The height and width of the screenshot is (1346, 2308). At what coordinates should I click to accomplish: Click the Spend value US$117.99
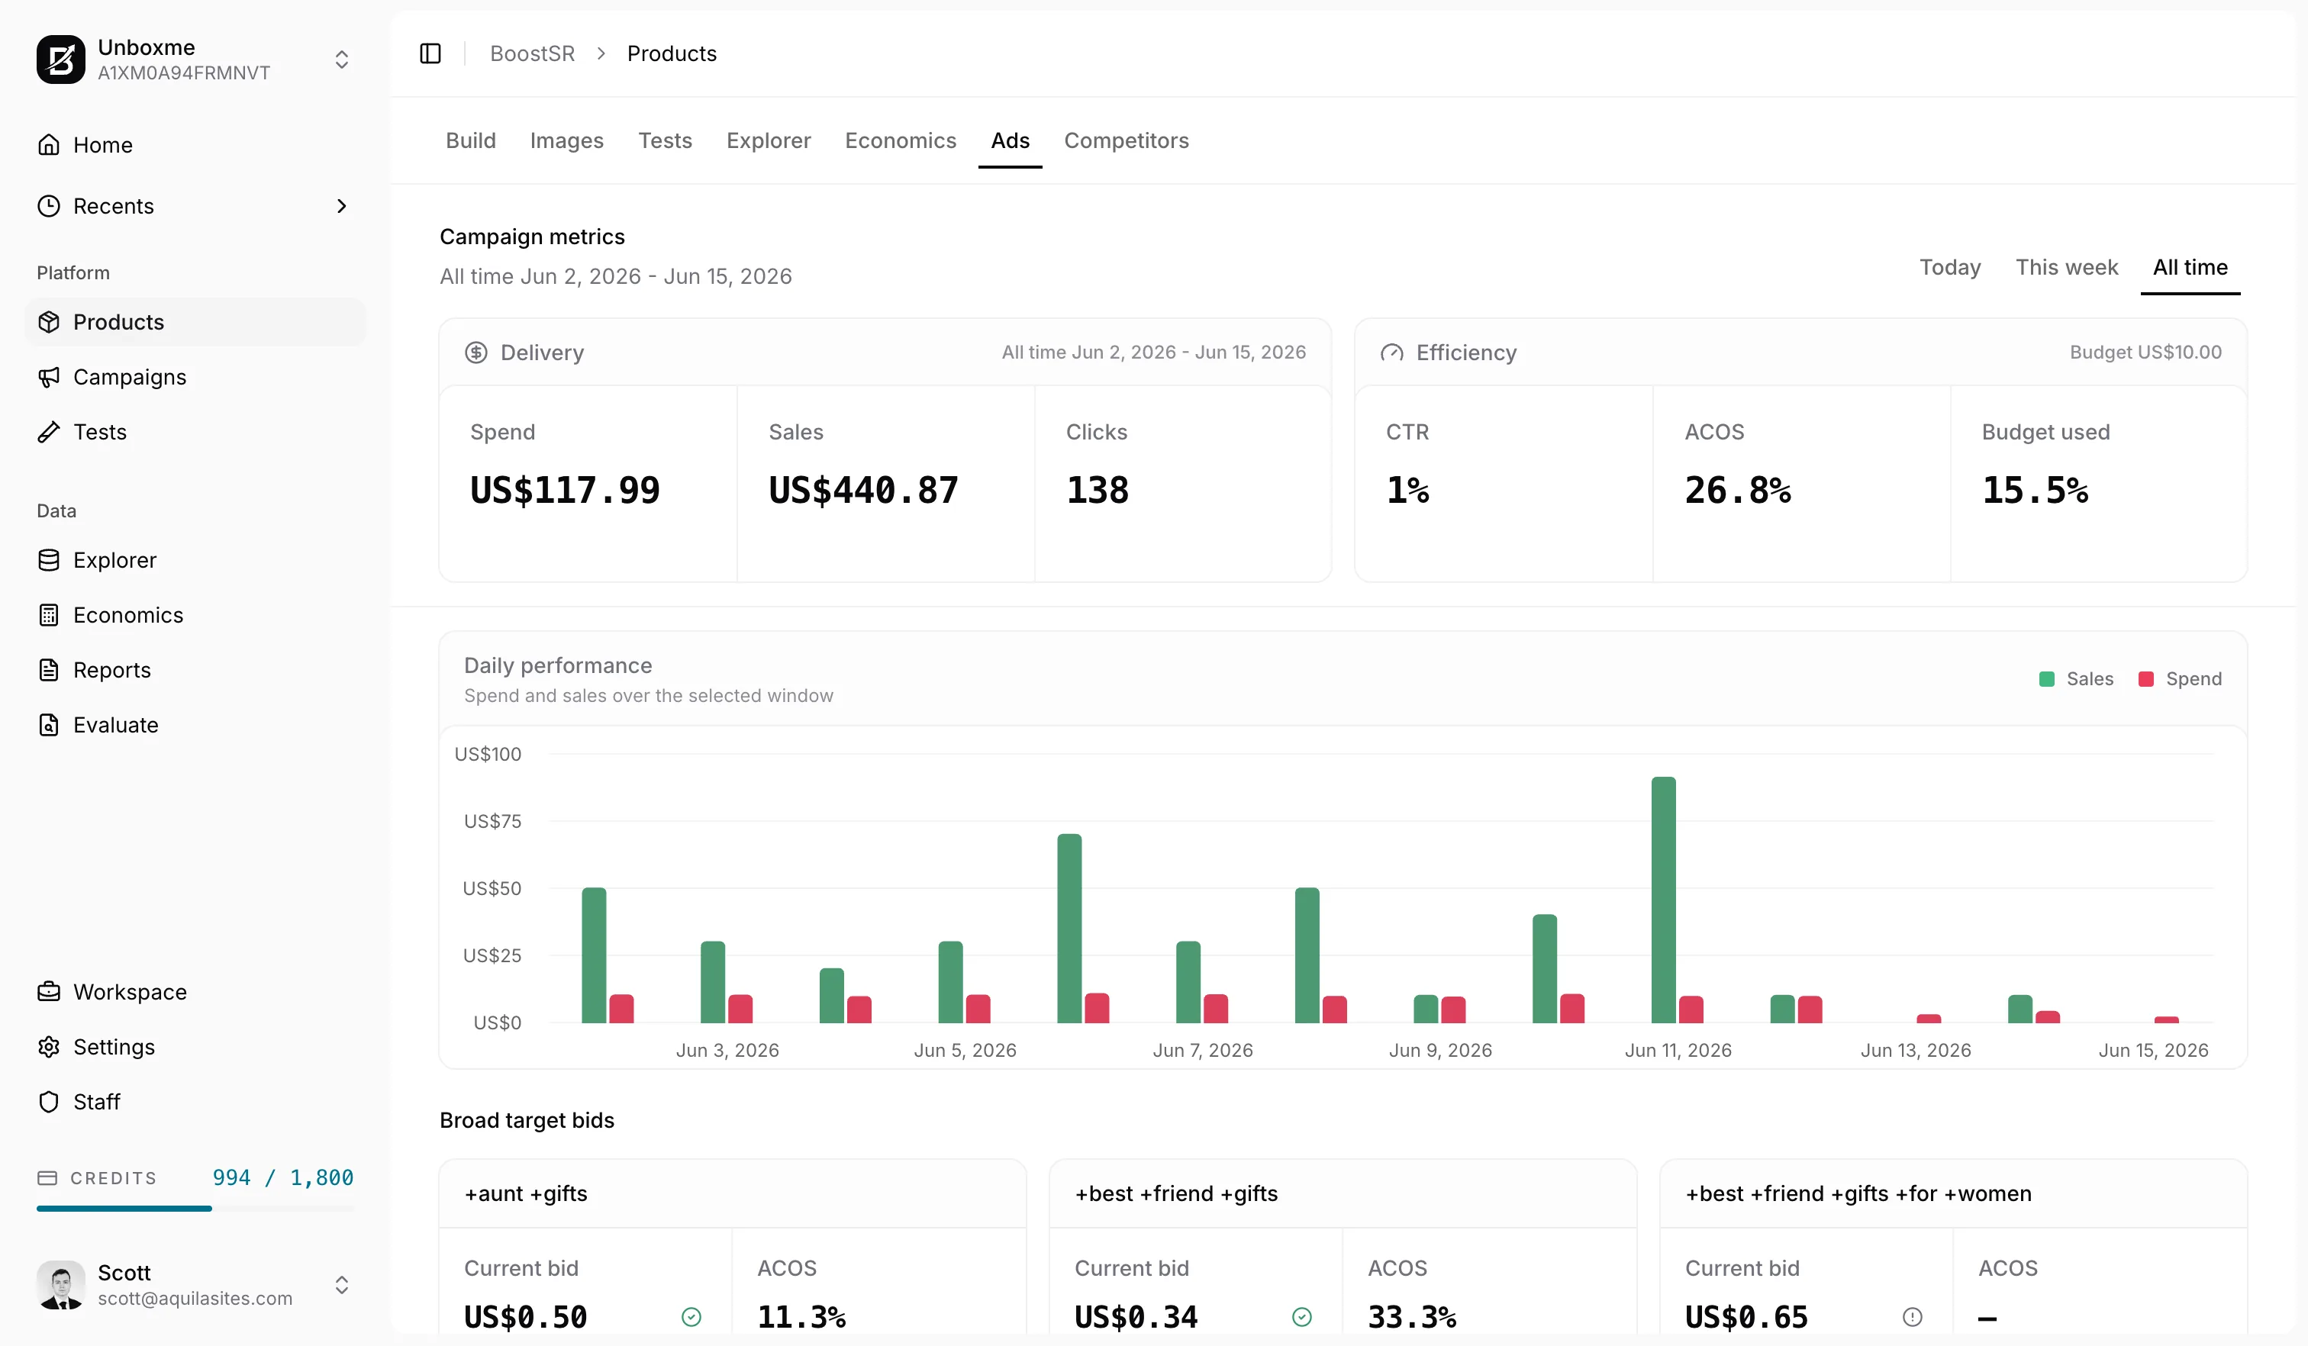[x=565, y=491]
